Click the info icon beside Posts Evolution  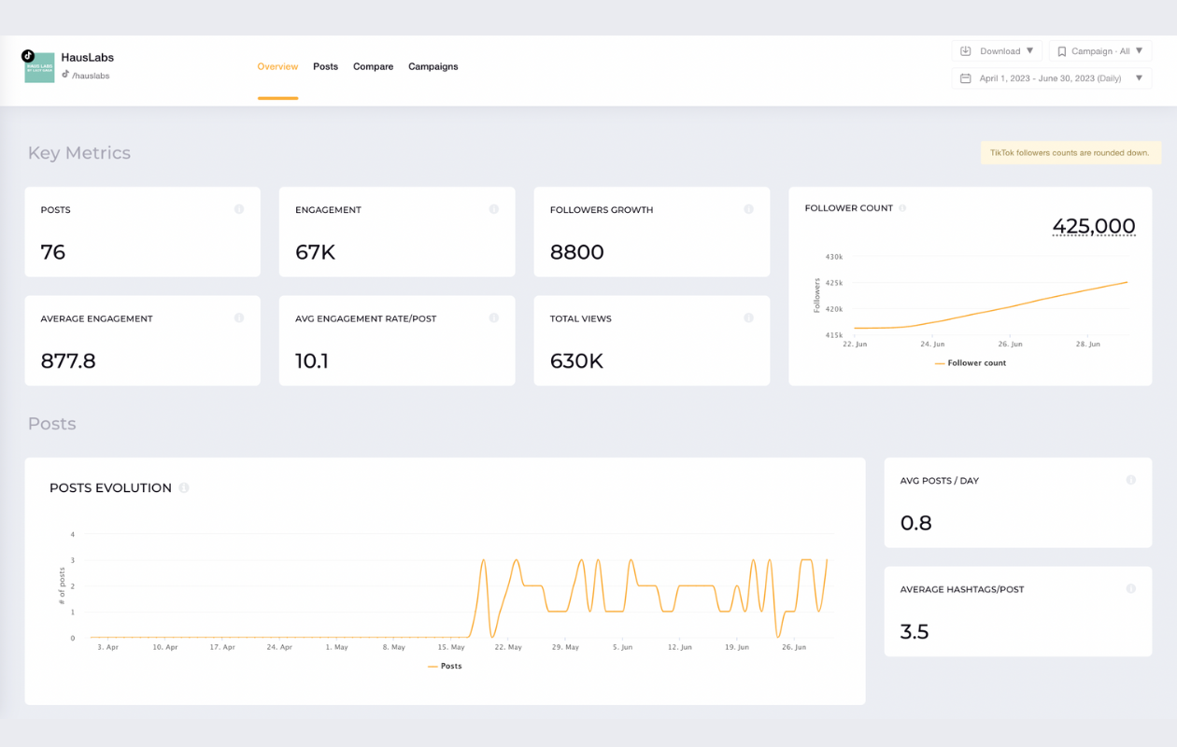[184, 487]
